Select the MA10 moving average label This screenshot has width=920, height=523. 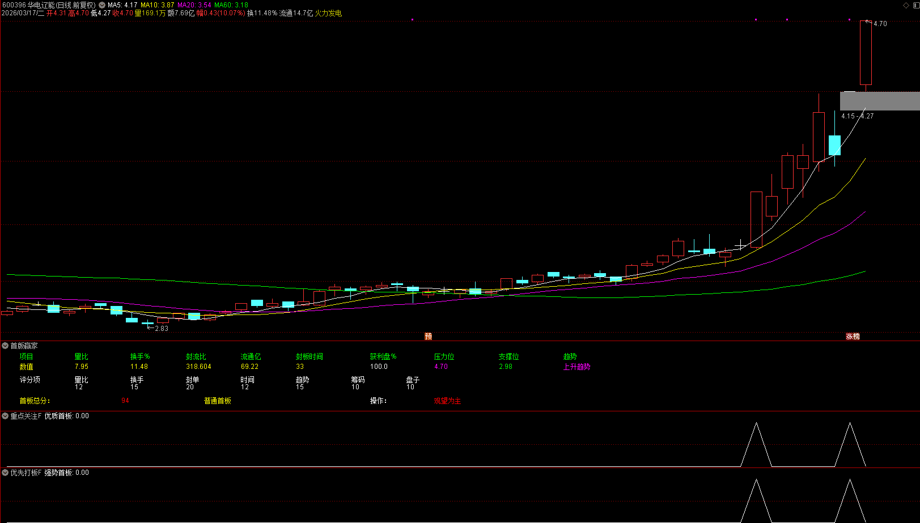click(x=157, y=5)
